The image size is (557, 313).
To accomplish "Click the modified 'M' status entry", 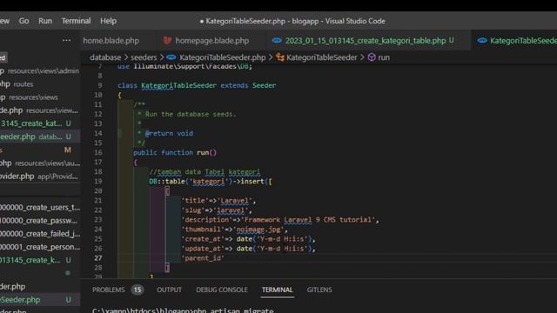I will tap(68, 150).
